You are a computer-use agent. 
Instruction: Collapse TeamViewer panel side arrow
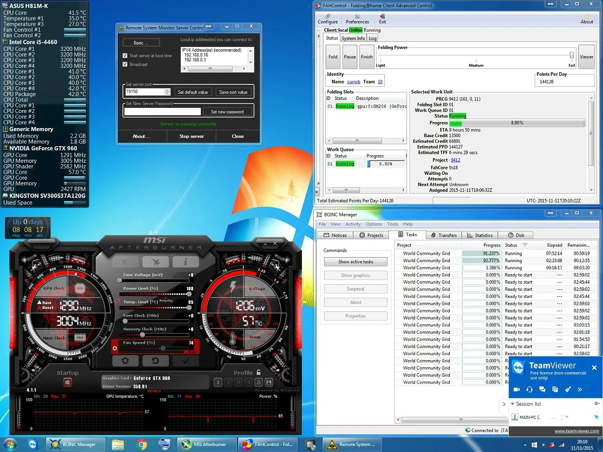pyautogui.click(x=504, y=404)
